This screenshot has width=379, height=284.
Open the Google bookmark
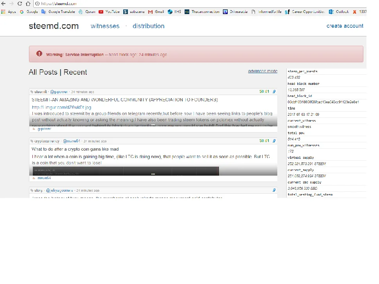[x=29, y=12]
